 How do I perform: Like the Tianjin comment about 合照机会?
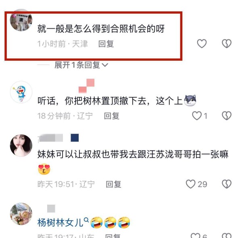coord(202,44)
